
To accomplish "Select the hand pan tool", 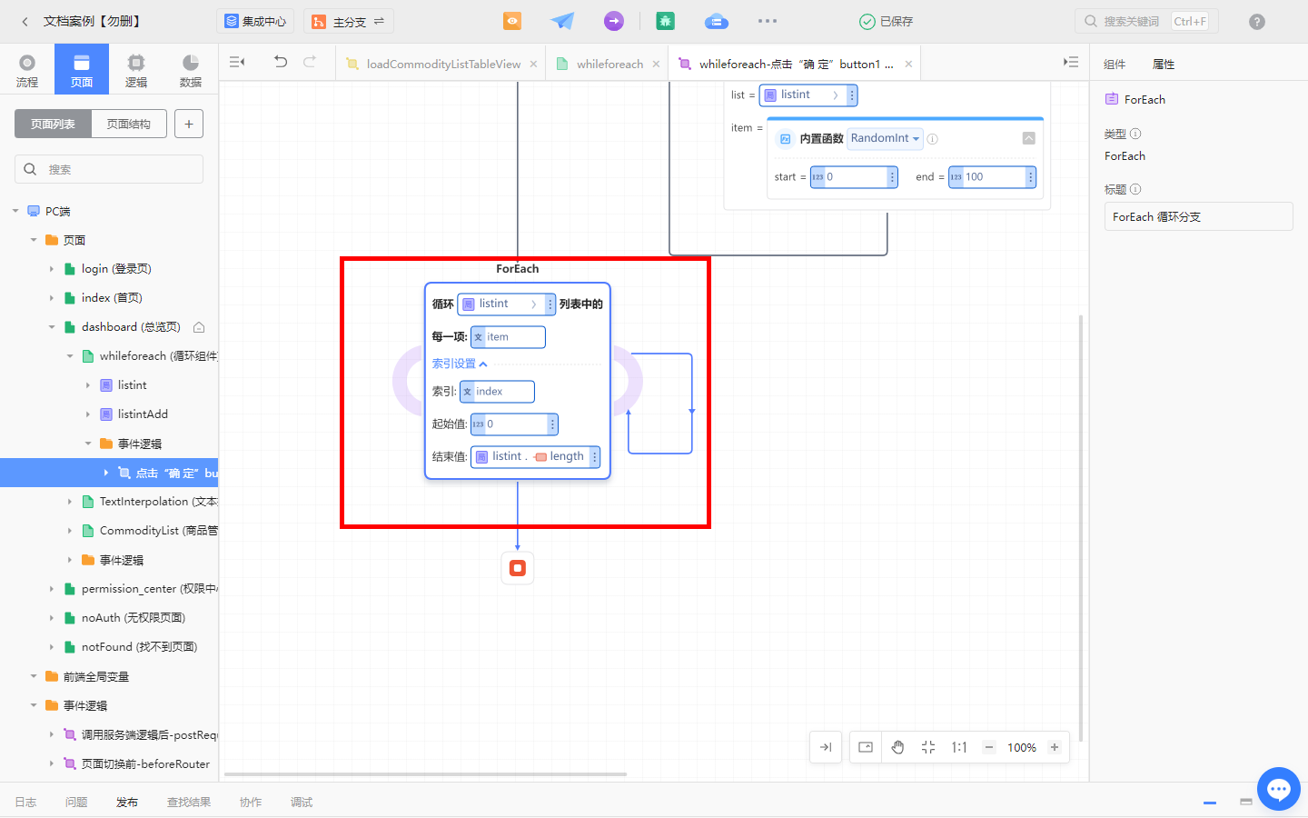I will pyautogui.click(x=897, y=747).
